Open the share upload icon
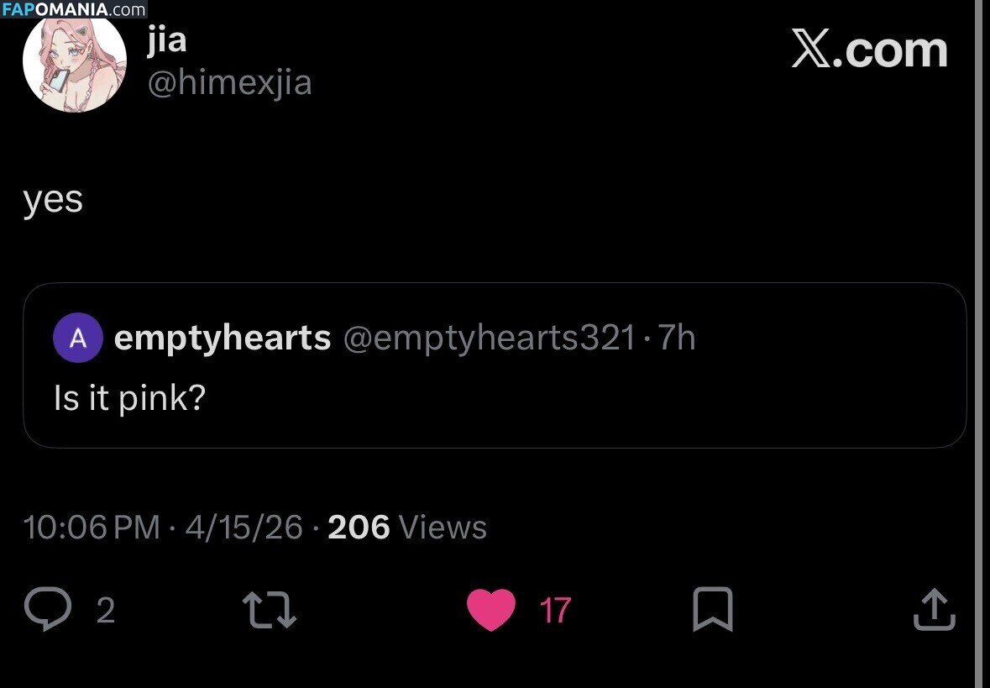The image size is (990, 688). (x=934, y=610)
